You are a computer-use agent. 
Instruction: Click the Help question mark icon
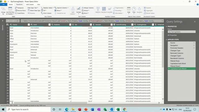[x=197, y=4]
